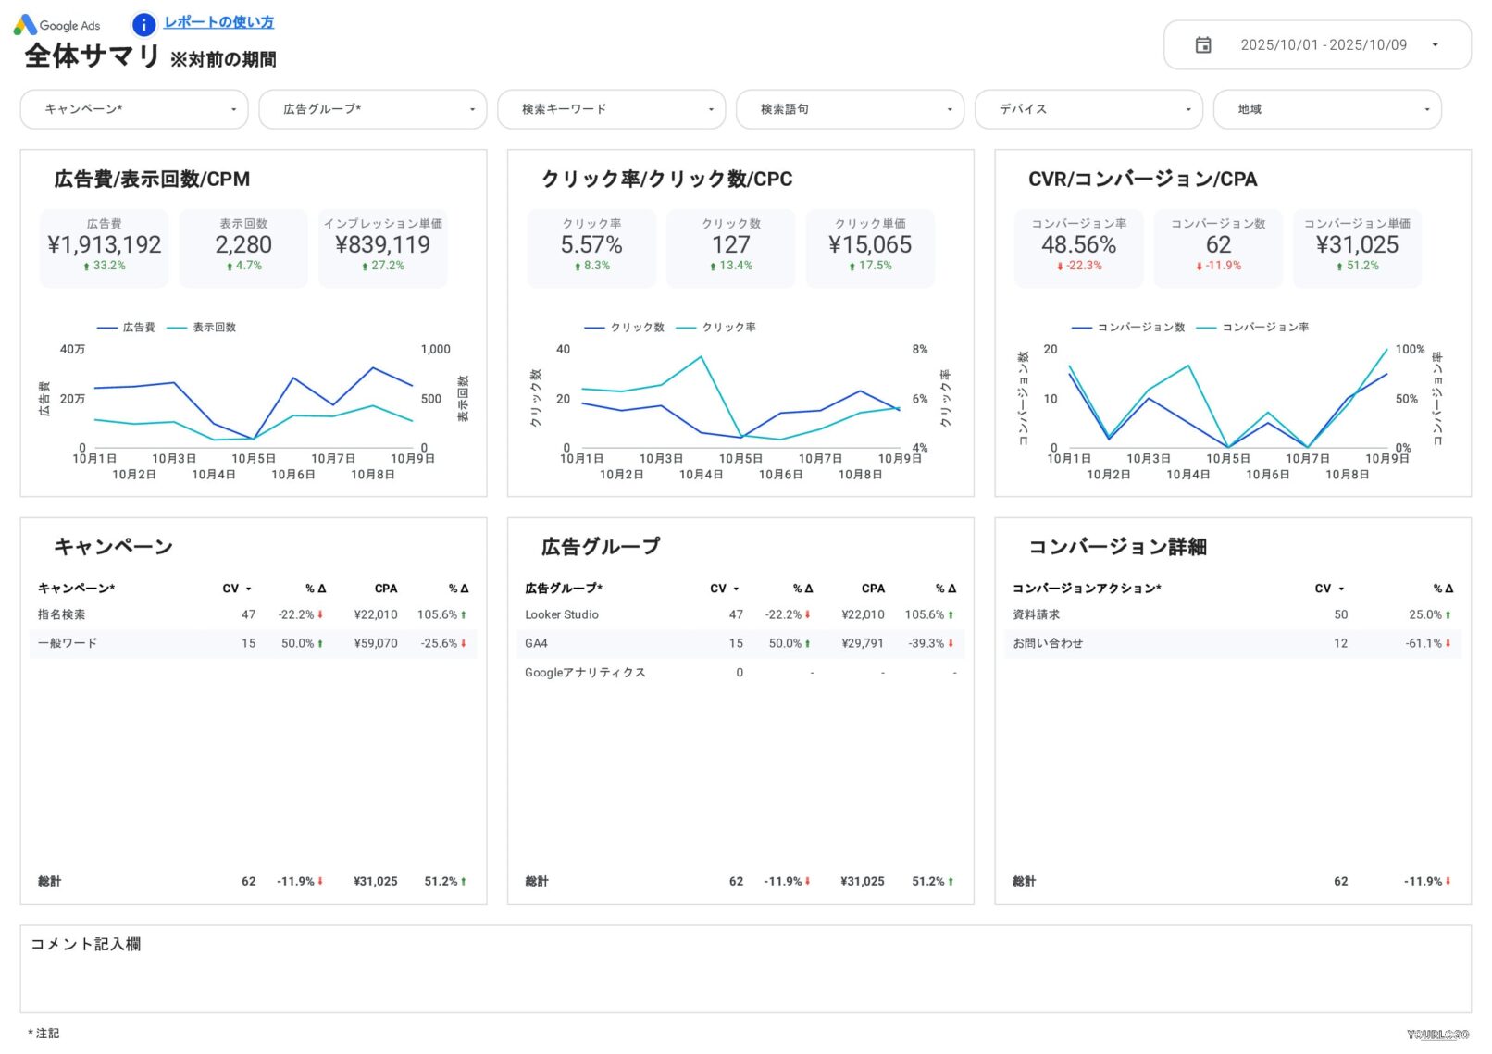This screenshot has width=1492, height=1054.
Task: Click the CV sort arrow in the コンバージョン詳細 table
Action: (1339, 589)
